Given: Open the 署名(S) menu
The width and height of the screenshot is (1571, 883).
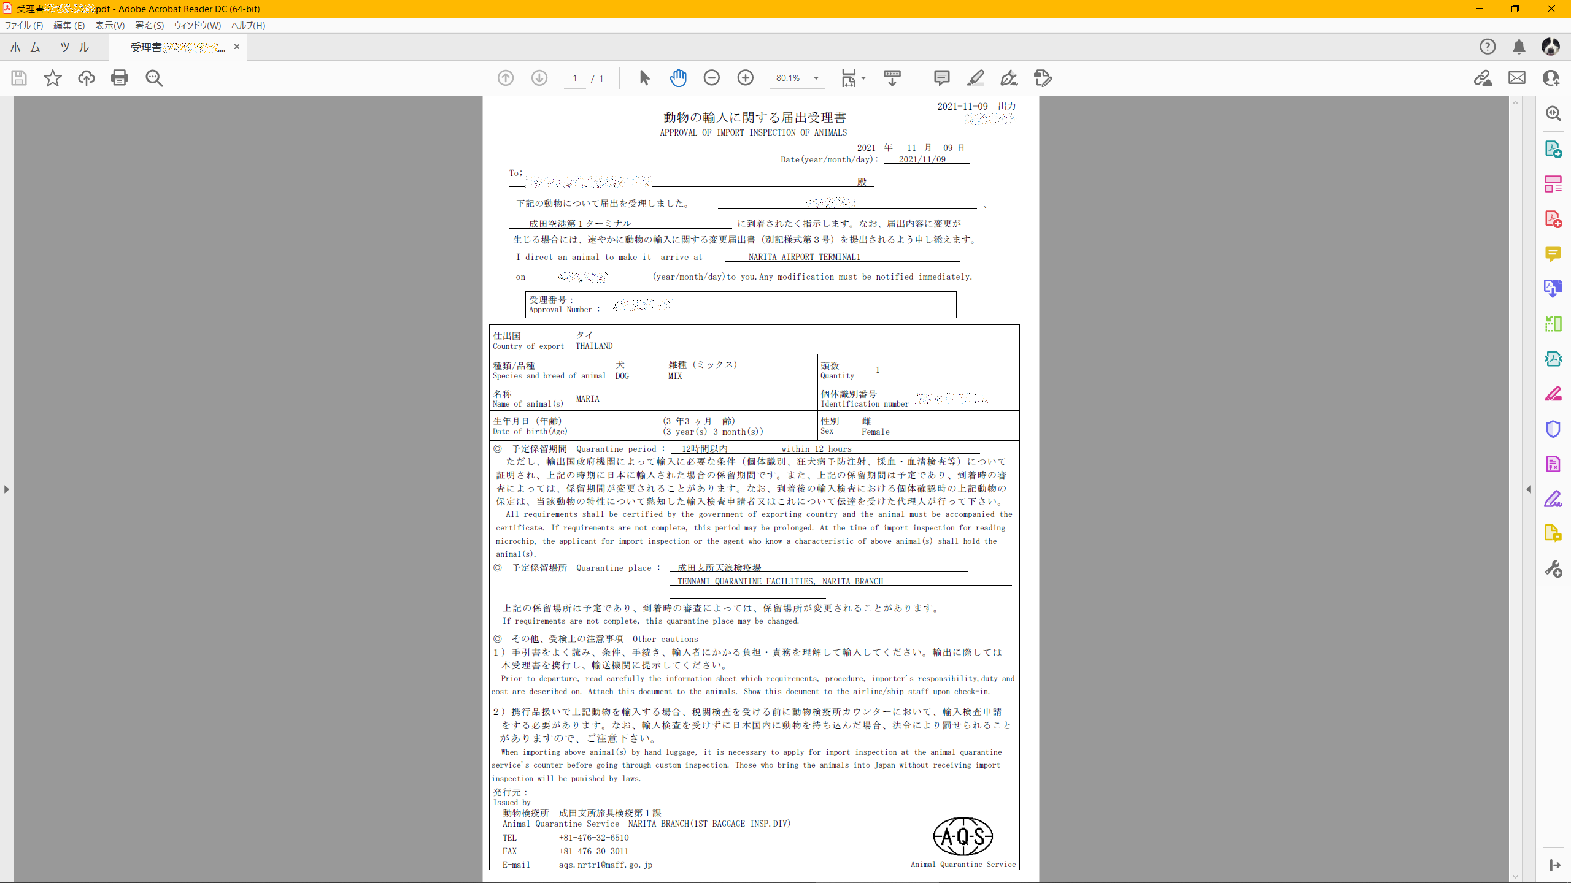Looking at the screenshot, I should 150,26.
